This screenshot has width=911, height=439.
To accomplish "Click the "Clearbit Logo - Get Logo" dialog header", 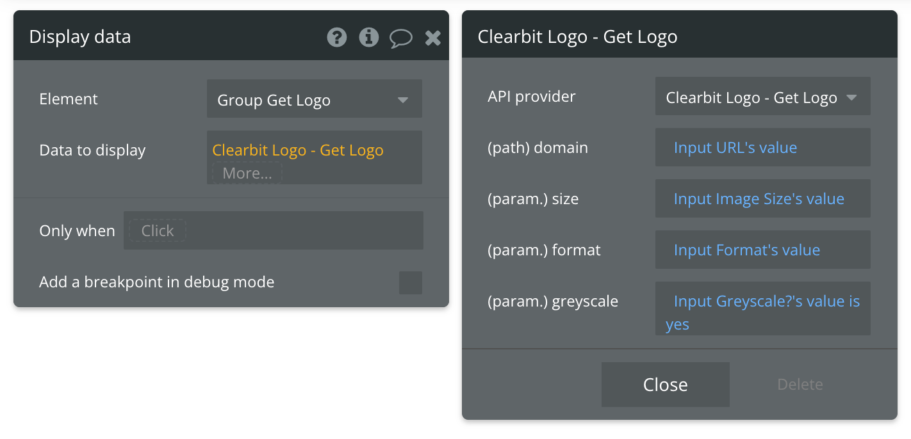I will [577, 36].
